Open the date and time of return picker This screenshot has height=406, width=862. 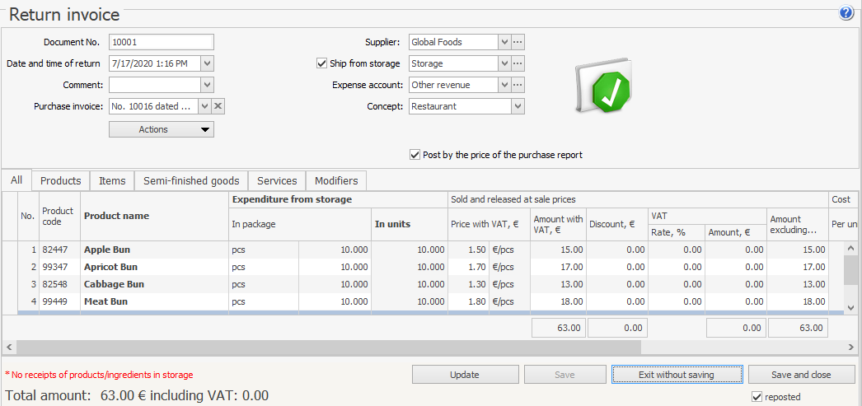point(207,63)
